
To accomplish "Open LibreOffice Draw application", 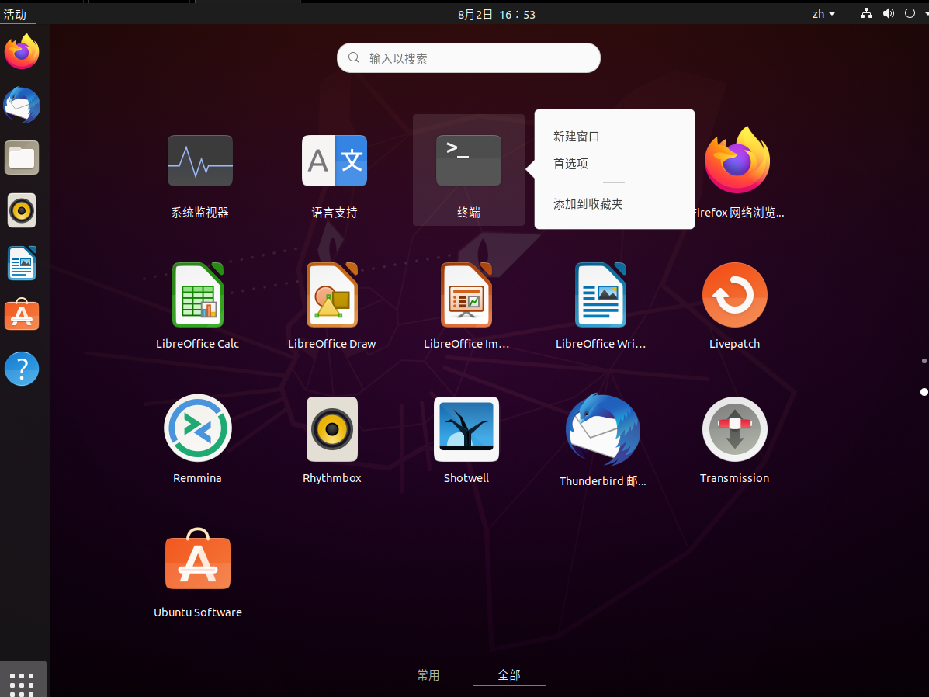I will tap(332, 295).
